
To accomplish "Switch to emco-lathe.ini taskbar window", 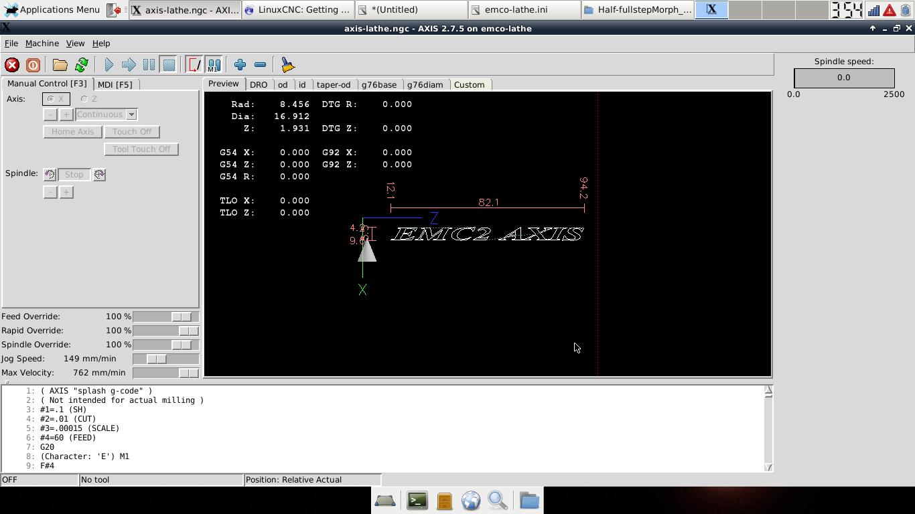I will pyautogui.click(x=524, y=9).
